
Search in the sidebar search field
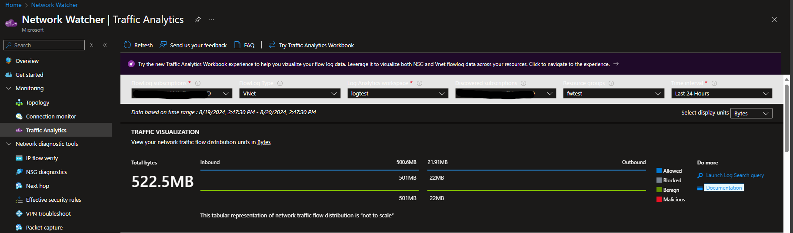44,45
